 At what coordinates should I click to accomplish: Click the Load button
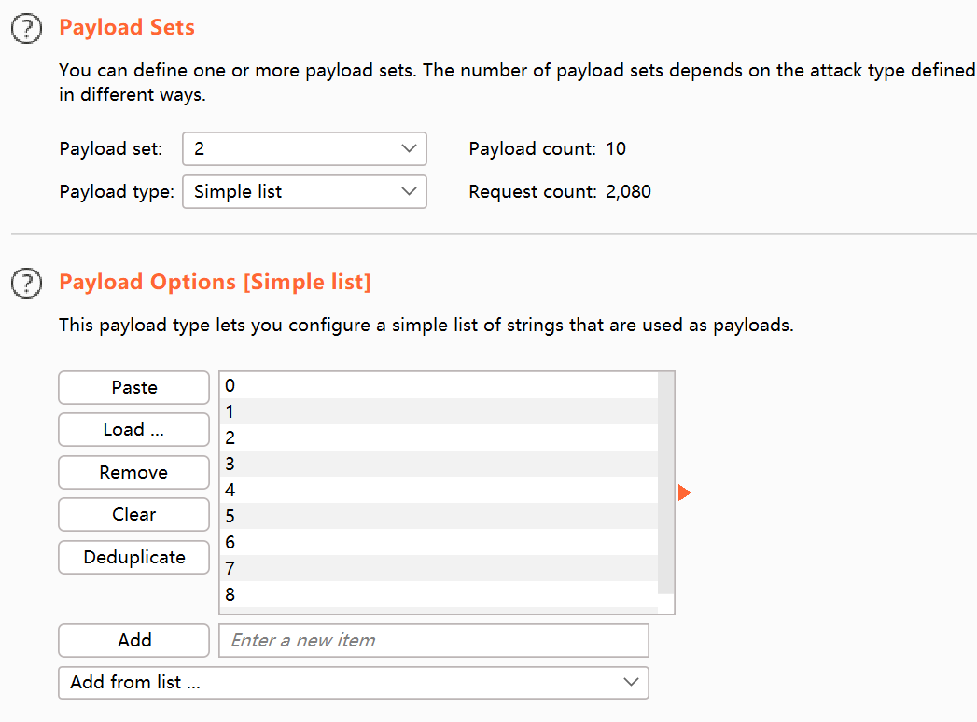[133, 430]
